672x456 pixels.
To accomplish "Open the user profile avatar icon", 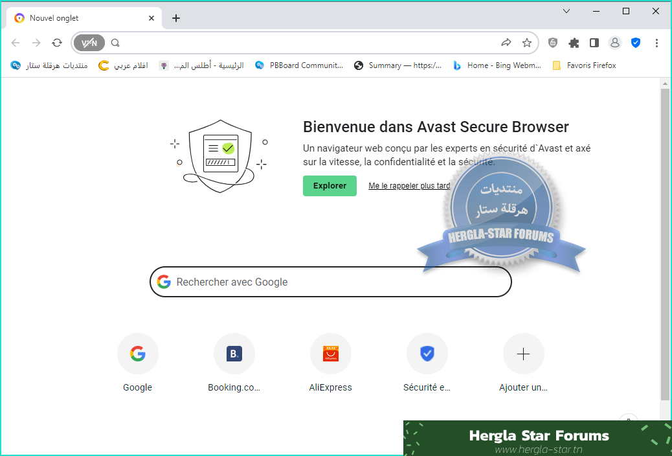I will pyautogui.click(x=614, y=43).
